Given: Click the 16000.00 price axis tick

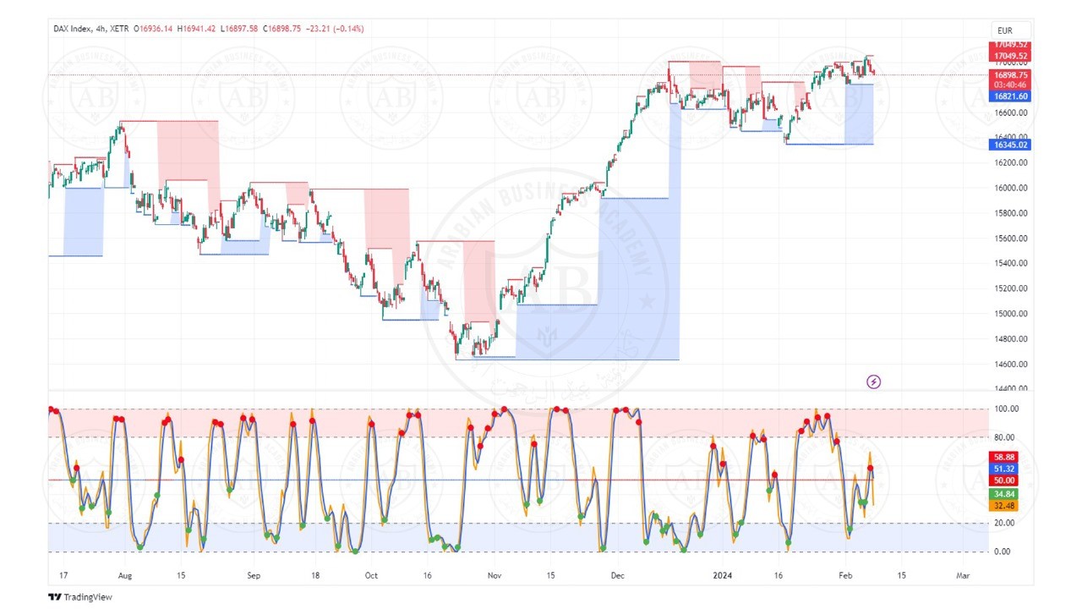Looking at the screenshot, I should [x=1011, y=188].
